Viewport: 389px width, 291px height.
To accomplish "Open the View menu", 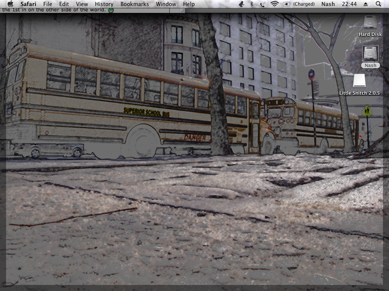I will click(82, 4).
